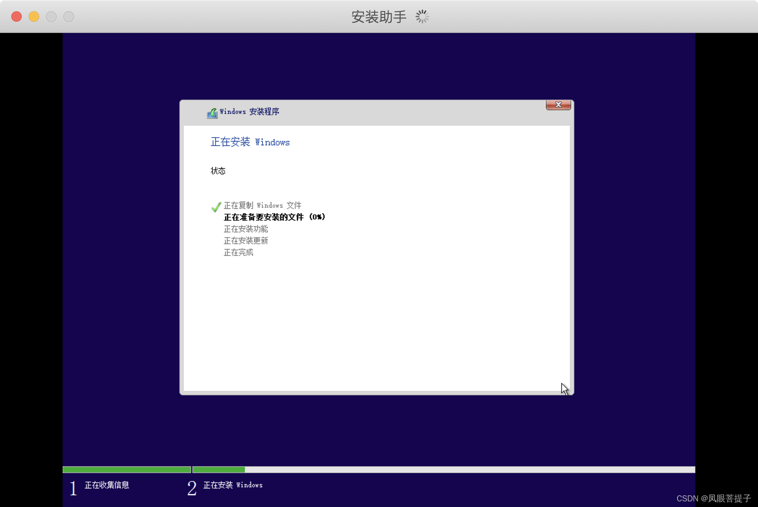This screenshot has width=758, height=507.
Task: Click the first green progress bar segment
Action: click(x=127, y=470)
